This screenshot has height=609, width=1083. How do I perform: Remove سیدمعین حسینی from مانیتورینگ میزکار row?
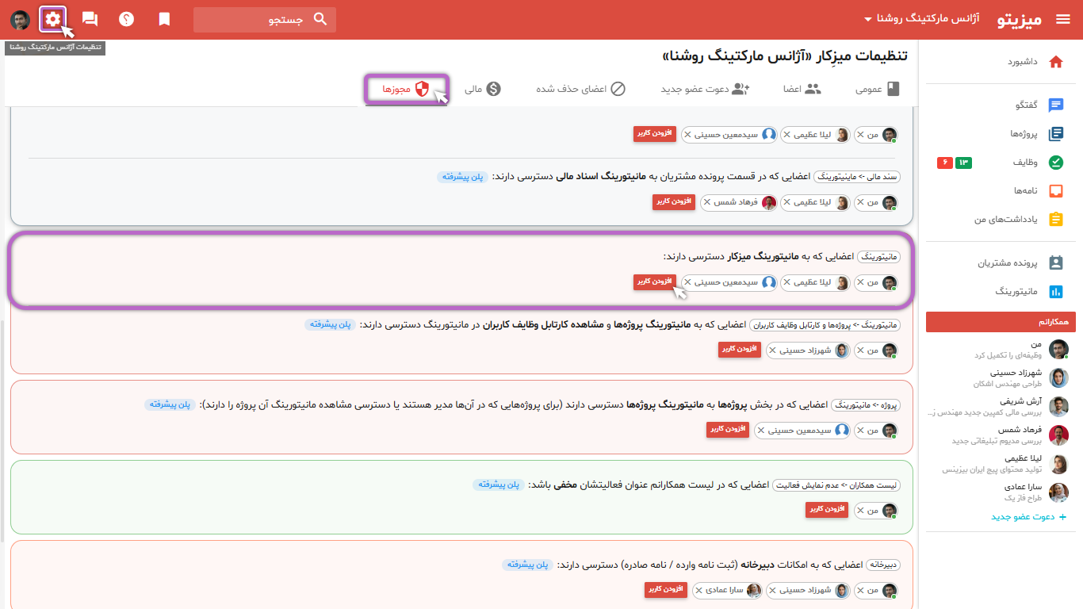[x=687, y=282]
